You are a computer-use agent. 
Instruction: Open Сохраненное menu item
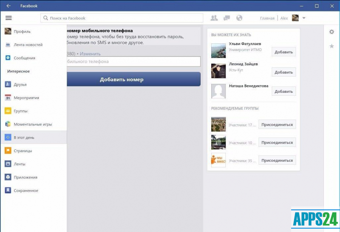point(34,191)
